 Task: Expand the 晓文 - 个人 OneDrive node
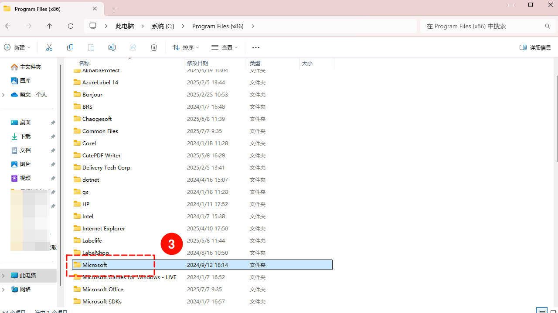3,94
